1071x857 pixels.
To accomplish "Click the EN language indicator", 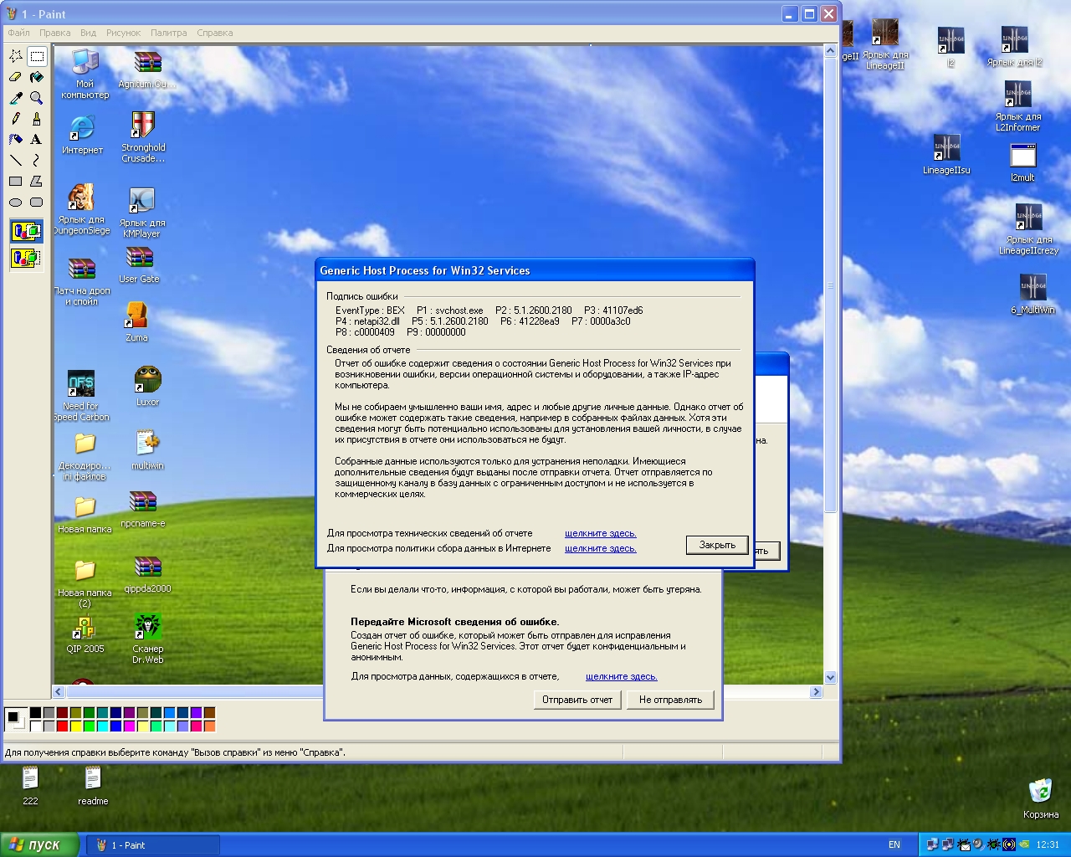I will click(894, 845).
